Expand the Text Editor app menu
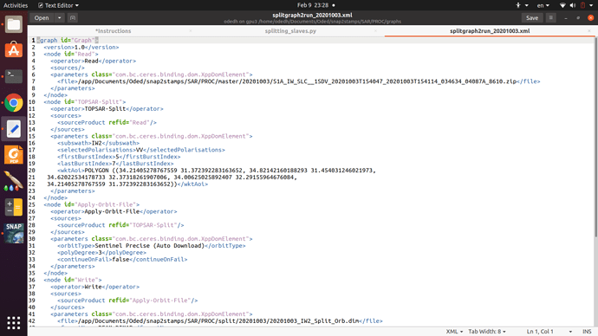Screen dimensions: 598x336 point(58,5)
